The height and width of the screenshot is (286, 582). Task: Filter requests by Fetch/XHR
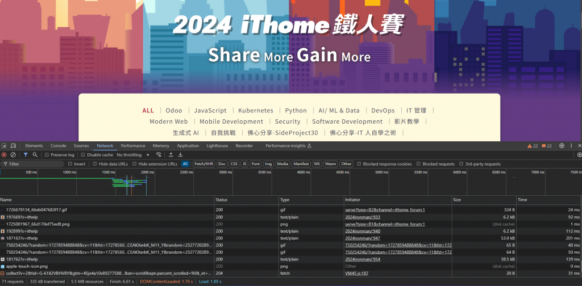click(x=204, y=164)
